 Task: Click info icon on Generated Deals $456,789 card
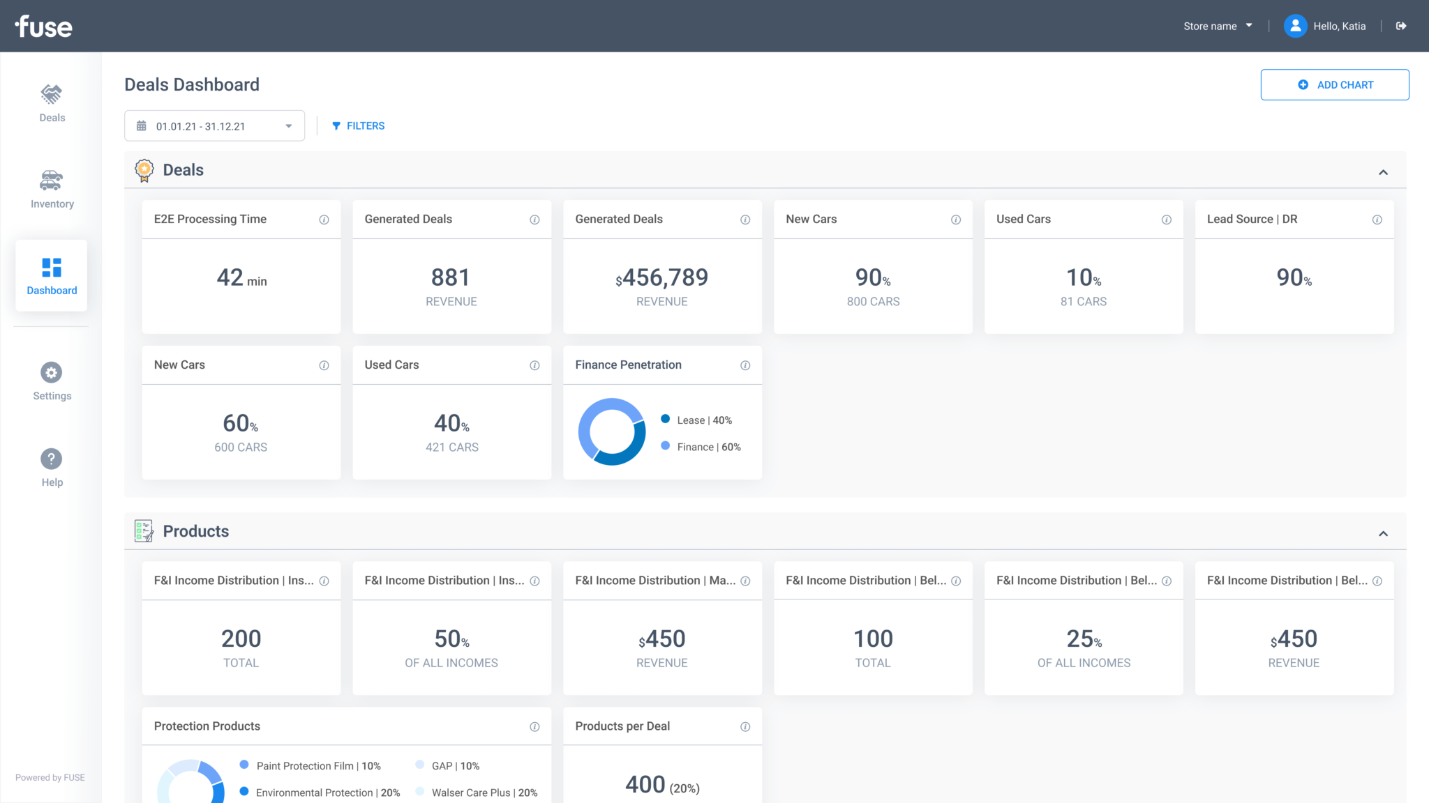pos(745,220)
